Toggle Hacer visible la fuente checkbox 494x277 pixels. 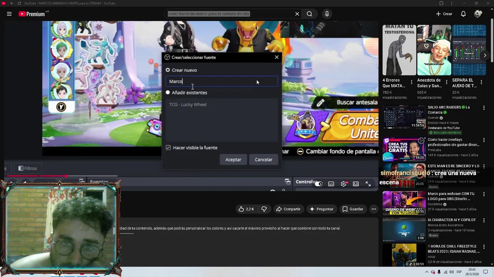point(168,148)
